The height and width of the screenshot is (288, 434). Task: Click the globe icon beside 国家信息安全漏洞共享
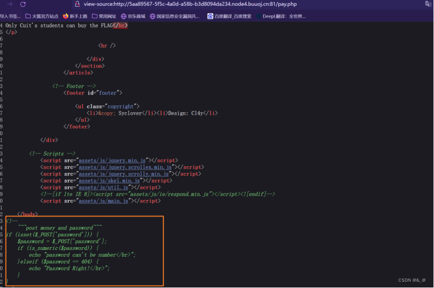click(x=153, y=16)
